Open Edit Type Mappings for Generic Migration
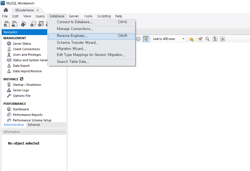The image size is (250, 171). (x=91, y=55)
